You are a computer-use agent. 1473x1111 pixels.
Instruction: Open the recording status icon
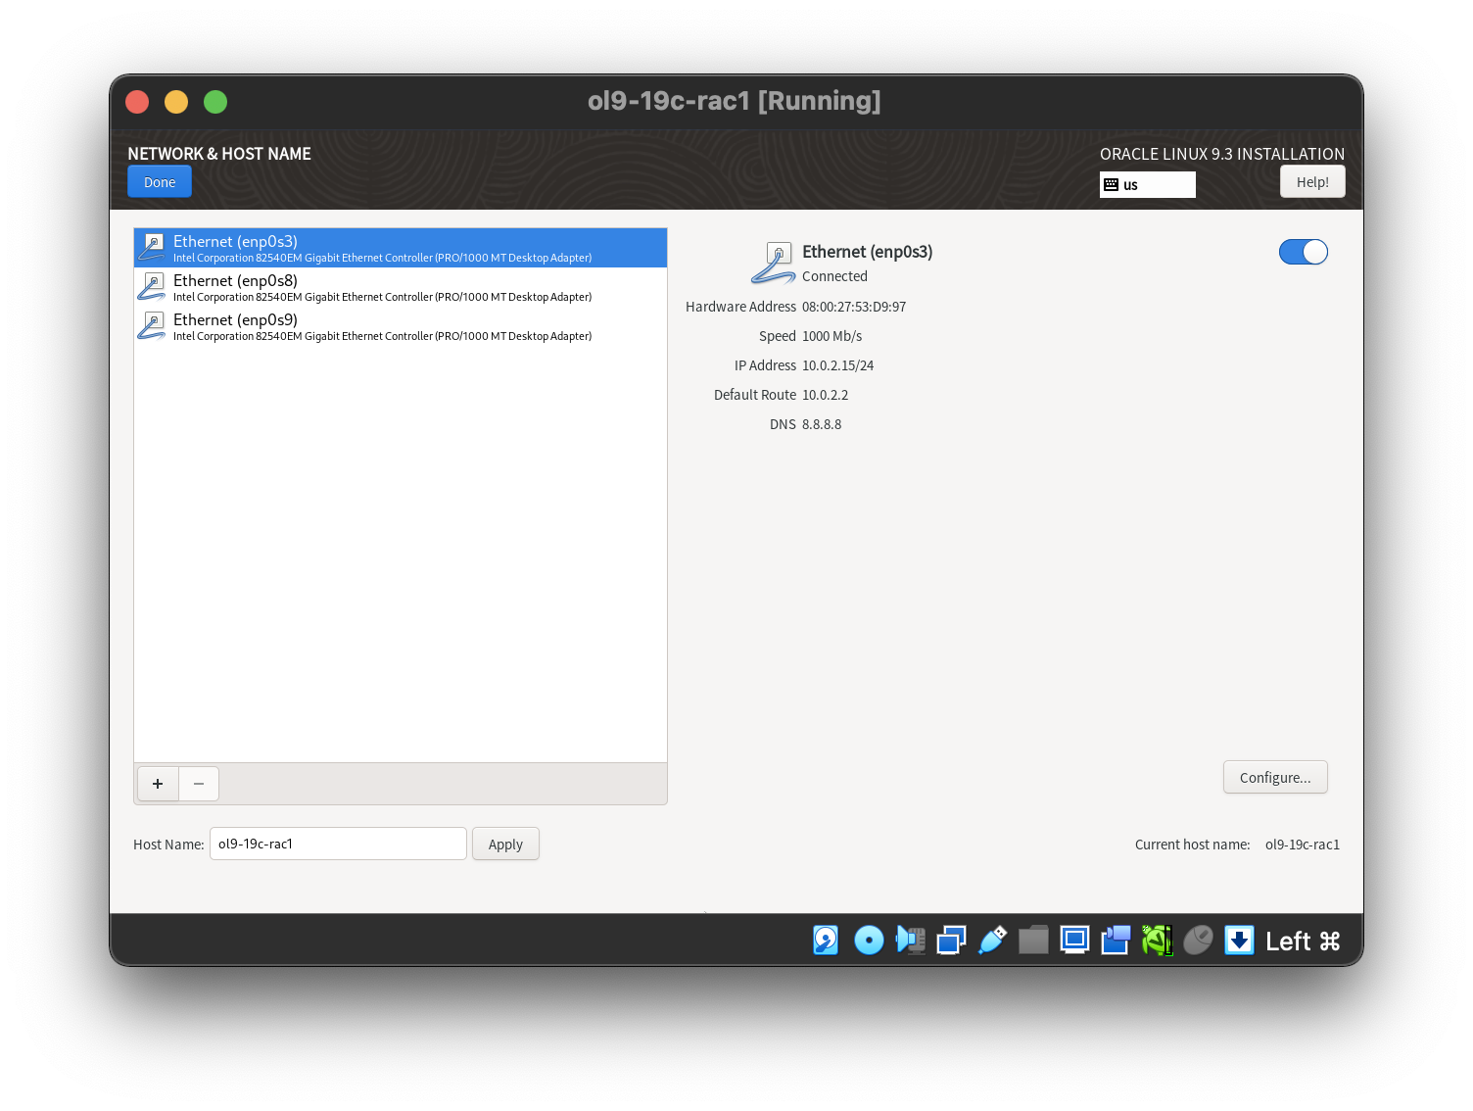1116,941
